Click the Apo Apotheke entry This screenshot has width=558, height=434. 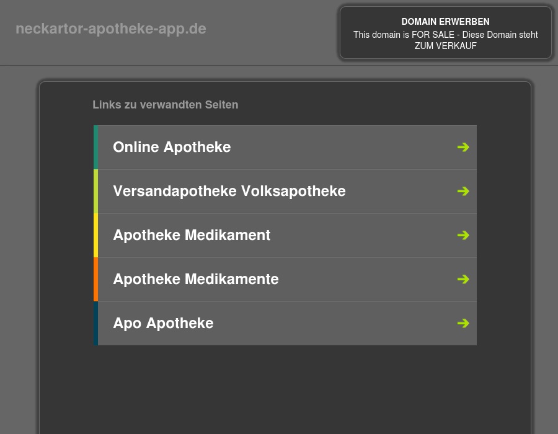pos(163,323)
